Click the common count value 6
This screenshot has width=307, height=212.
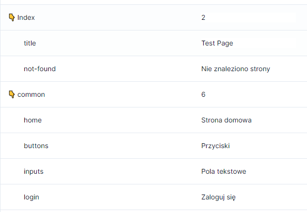(203, 94)
